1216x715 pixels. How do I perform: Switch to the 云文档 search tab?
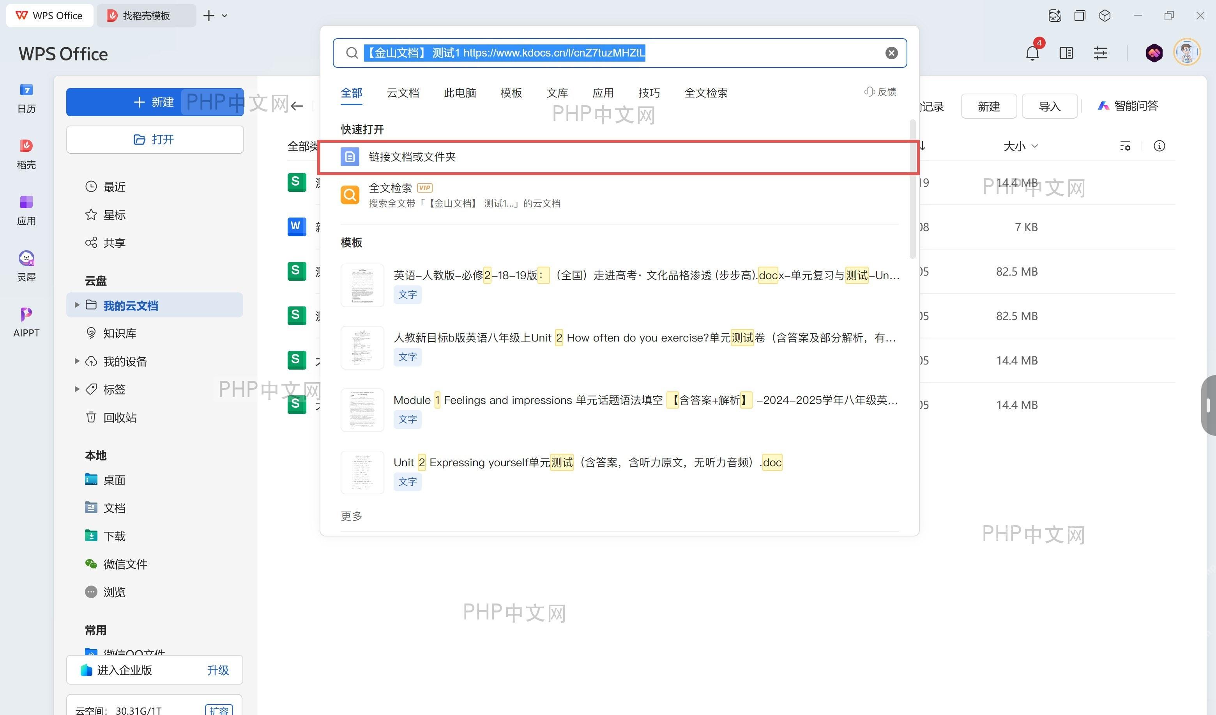tap(403, 93)
